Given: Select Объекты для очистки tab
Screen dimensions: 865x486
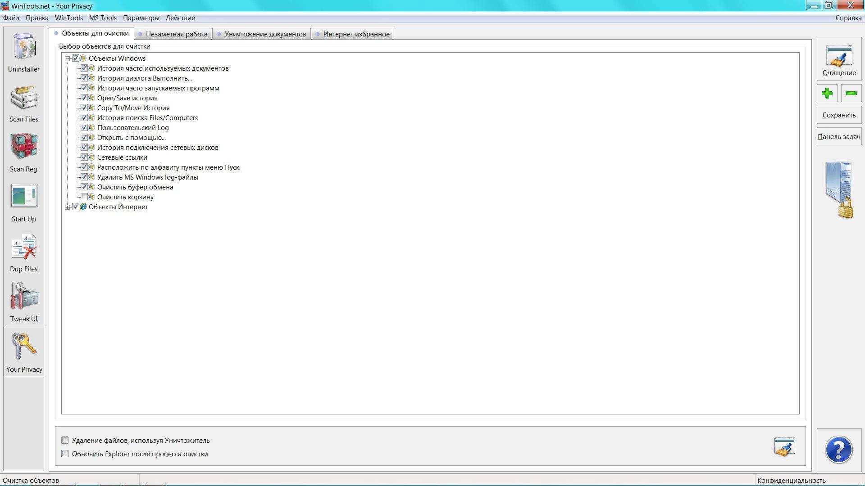Looking at the screenshot, I should pyautogui.click(x=91, y=33).
